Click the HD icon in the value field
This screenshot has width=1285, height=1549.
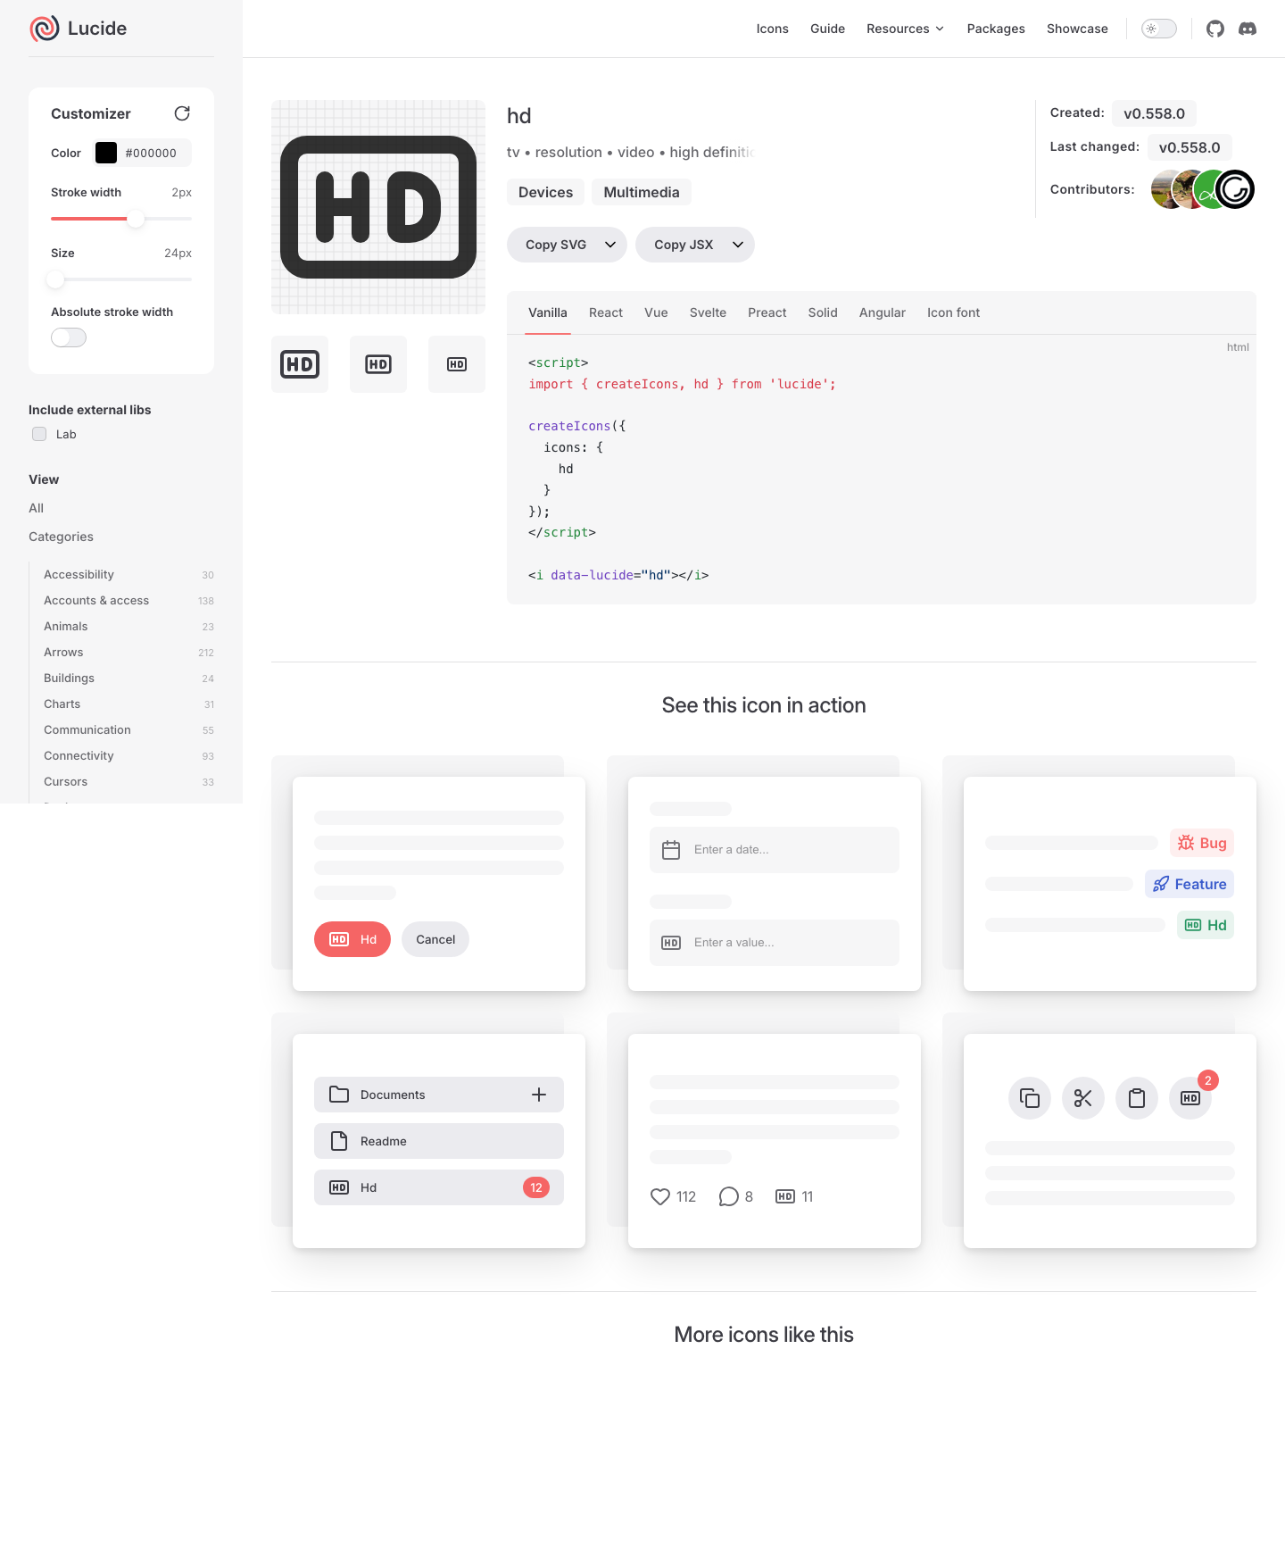[671, 943]
